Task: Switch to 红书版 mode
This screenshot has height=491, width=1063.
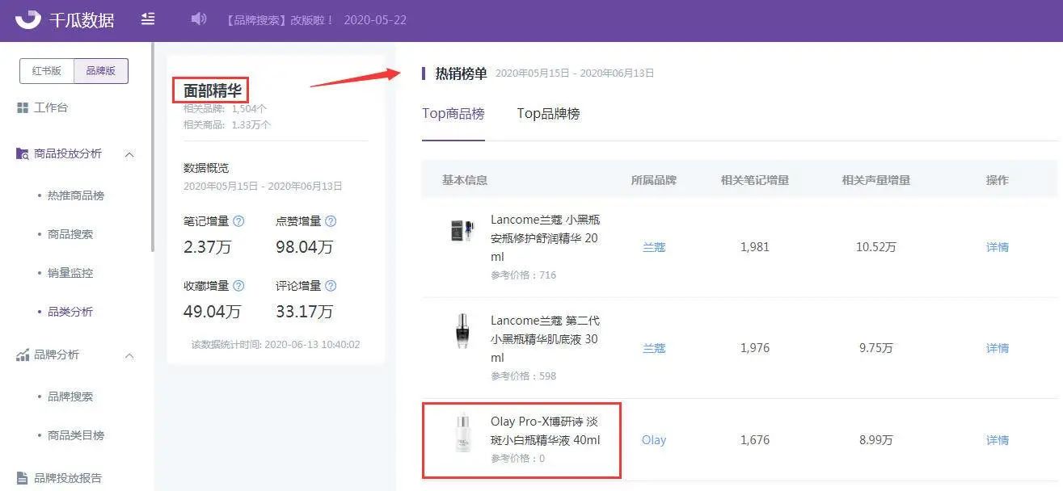Action: coord(47,71)
